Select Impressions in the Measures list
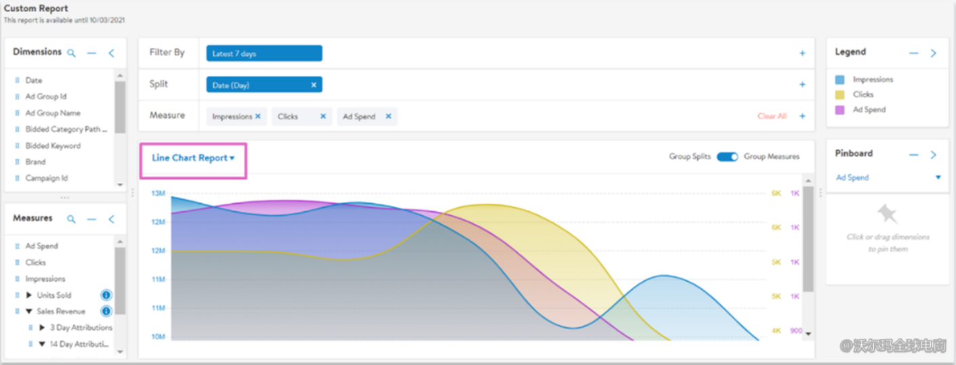 coord(45,278)
